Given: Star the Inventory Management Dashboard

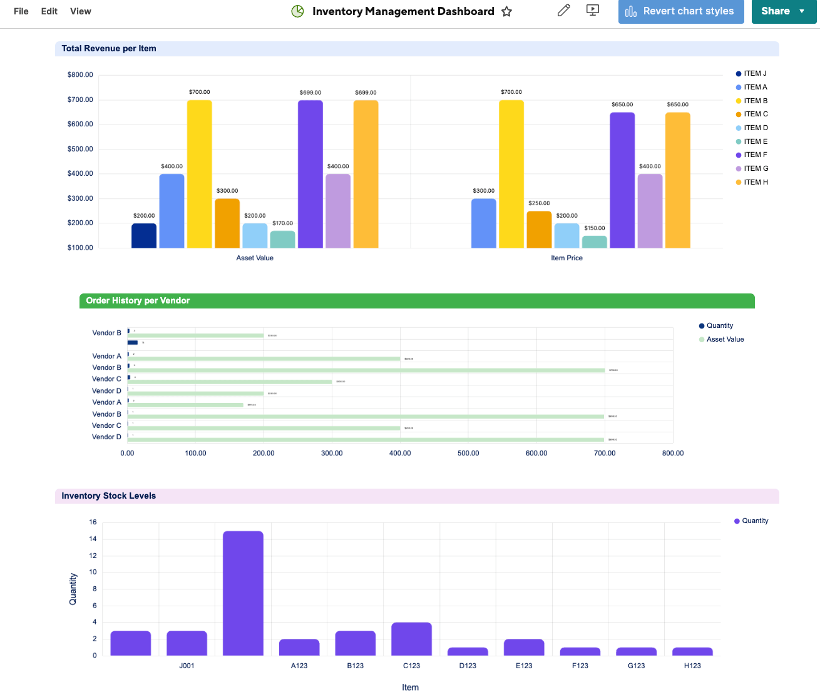Looking at the screenshot, I should pos(506,11).
